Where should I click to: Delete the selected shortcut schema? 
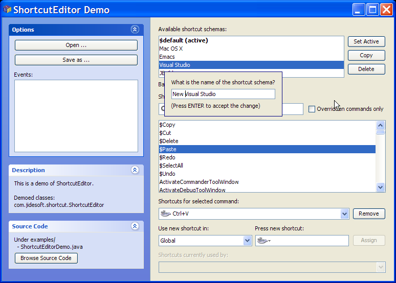(x=366, y=69)
